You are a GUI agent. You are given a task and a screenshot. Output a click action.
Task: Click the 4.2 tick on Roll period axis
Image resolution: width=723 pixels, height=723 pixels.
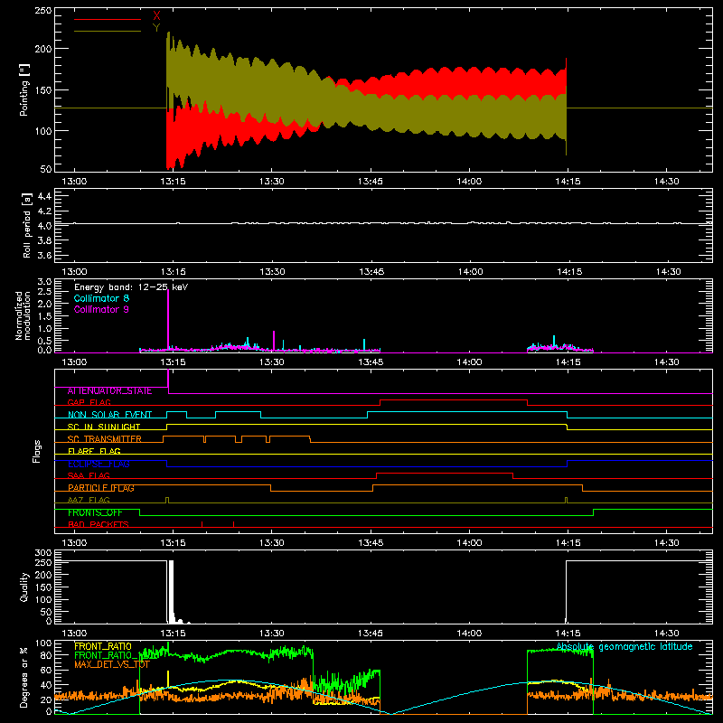[x=43, y=211]
